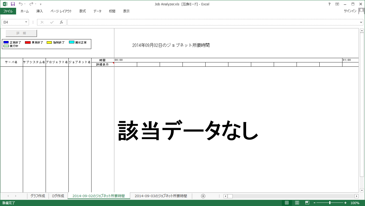The height and width of the screenshot is (206, 365).
Task: Open Excel Help question mark icon
Action: 329,4
